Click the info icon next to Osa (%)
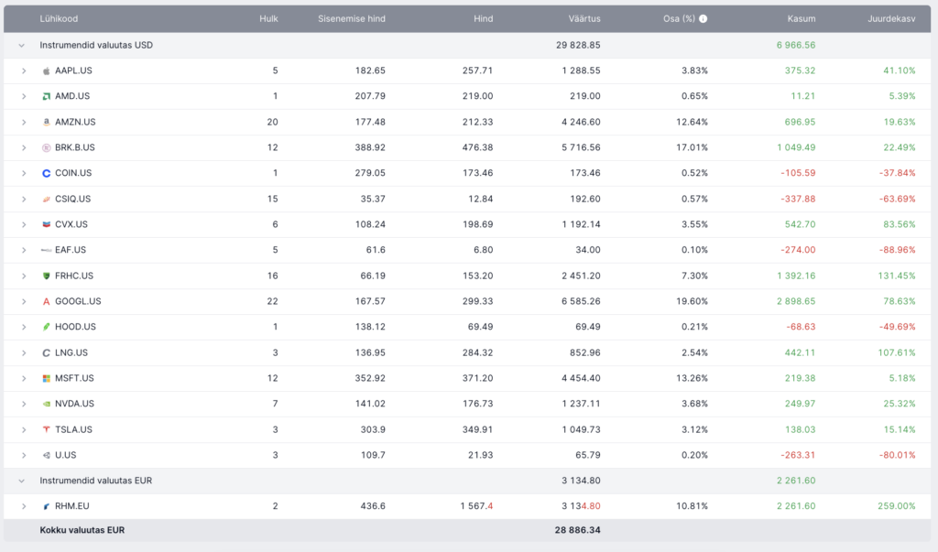The height and width of the screenshot is (552, 938). click(703, 18)
